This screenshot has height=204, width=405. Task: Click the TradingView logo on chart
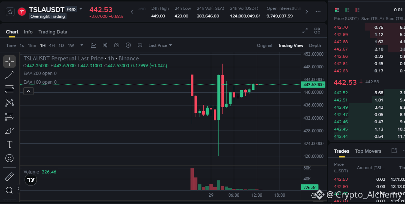(x=31, y=180)
